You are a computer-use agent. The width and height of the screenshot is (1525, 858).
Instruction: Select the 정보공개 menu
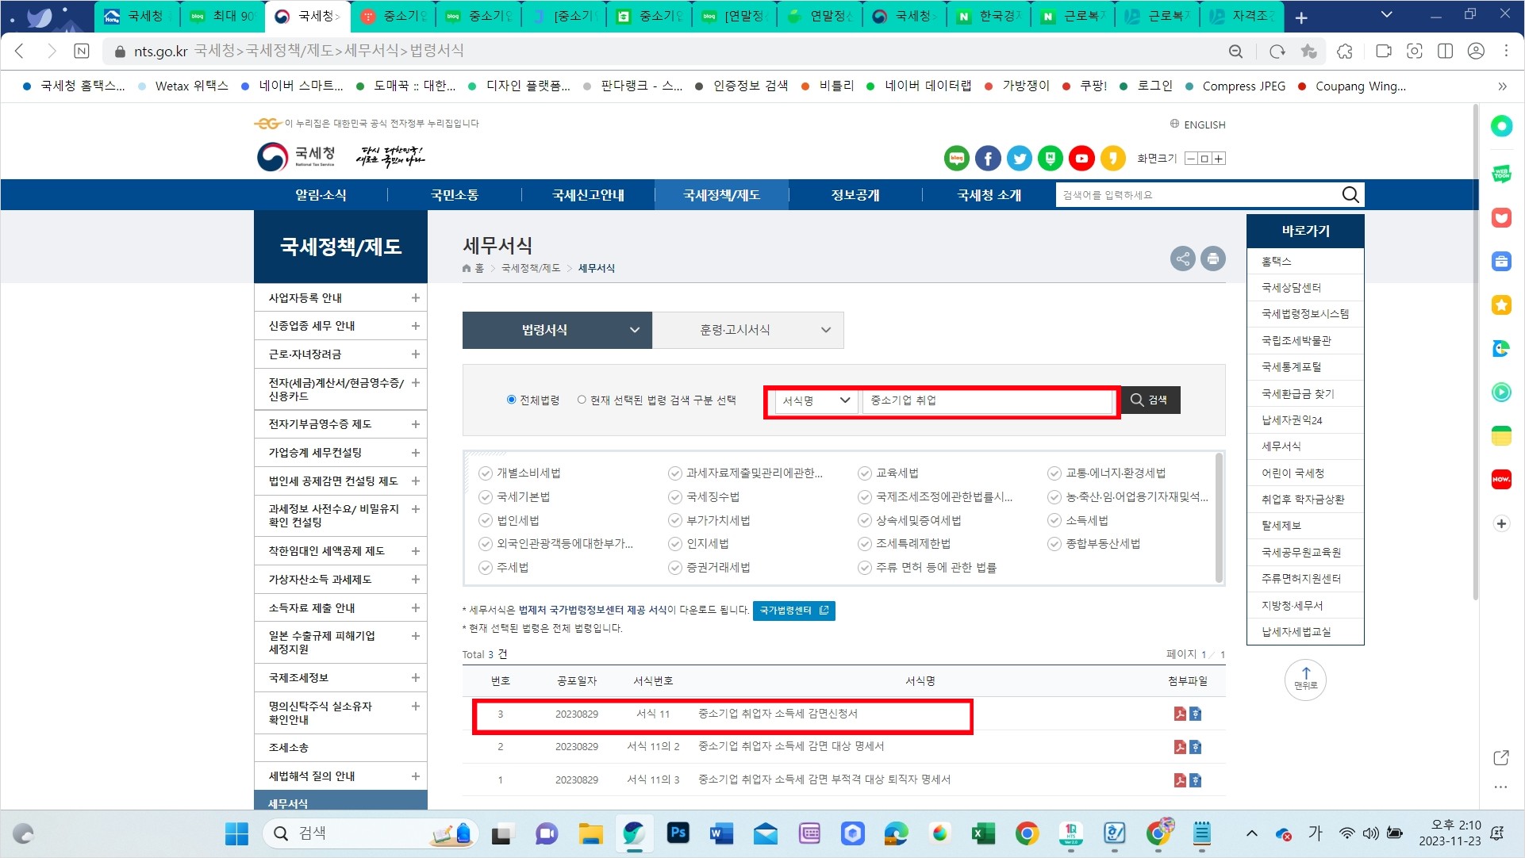(x=853, y=194)
